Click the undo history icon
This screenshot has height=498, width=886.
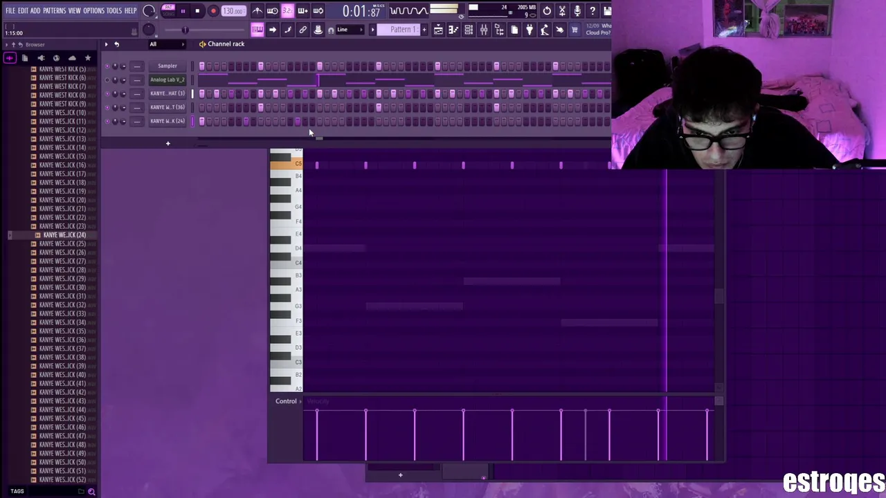(x=547, y=10)
